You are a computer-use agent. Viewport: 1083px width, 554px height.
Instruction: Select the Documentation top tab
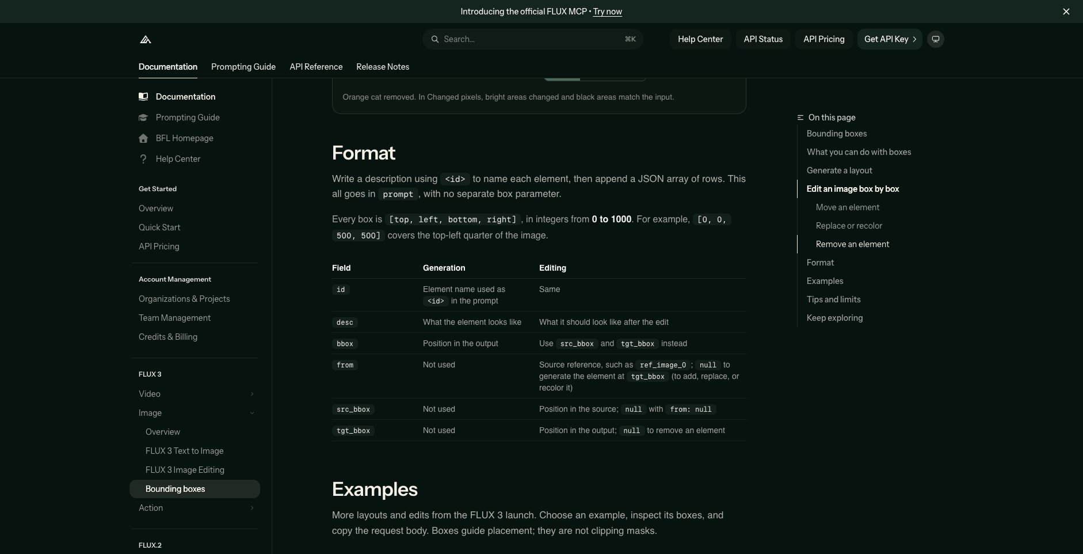[168, 67]
